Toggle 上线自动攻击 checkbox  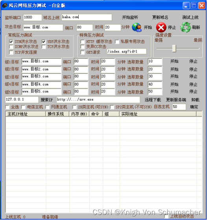pyautogui.click(x=166, y=216)
